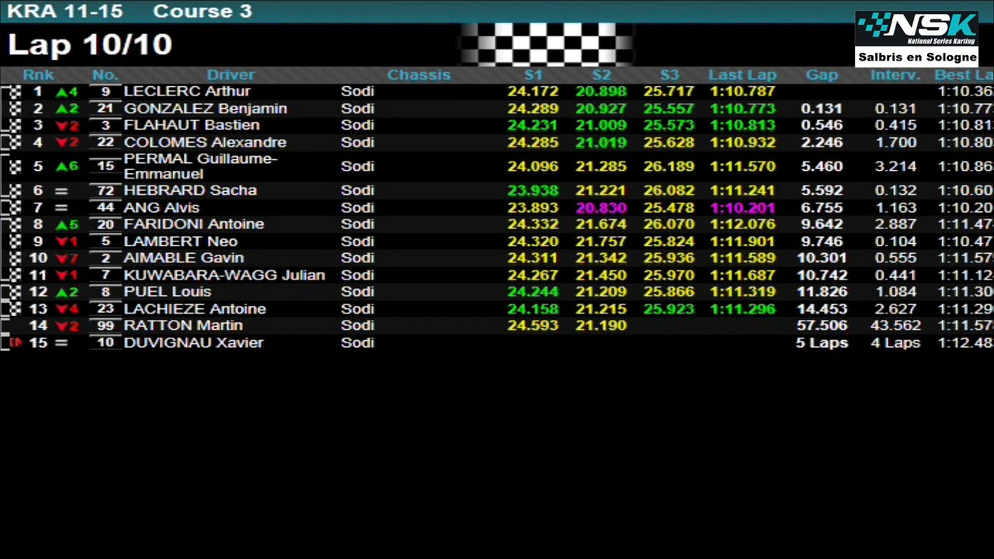This screenshot has height=559, width=994.
Task: Click the Last Lap column header
Action: coord(742,75)
